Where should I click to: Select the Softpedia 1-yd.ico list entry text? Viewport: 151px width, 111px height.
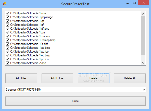(29, 59)
